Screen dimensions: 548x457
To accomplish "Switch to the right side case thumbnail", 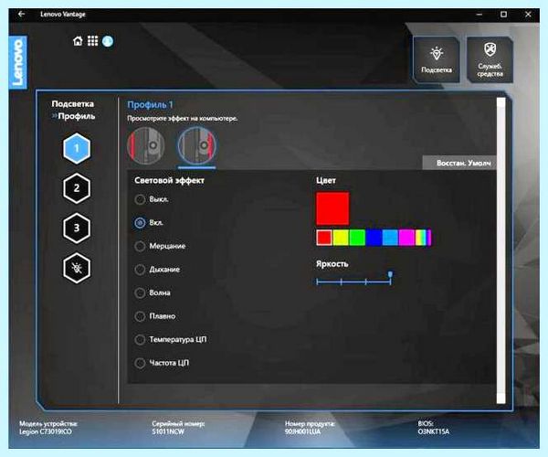I will [x=196, y=145].
